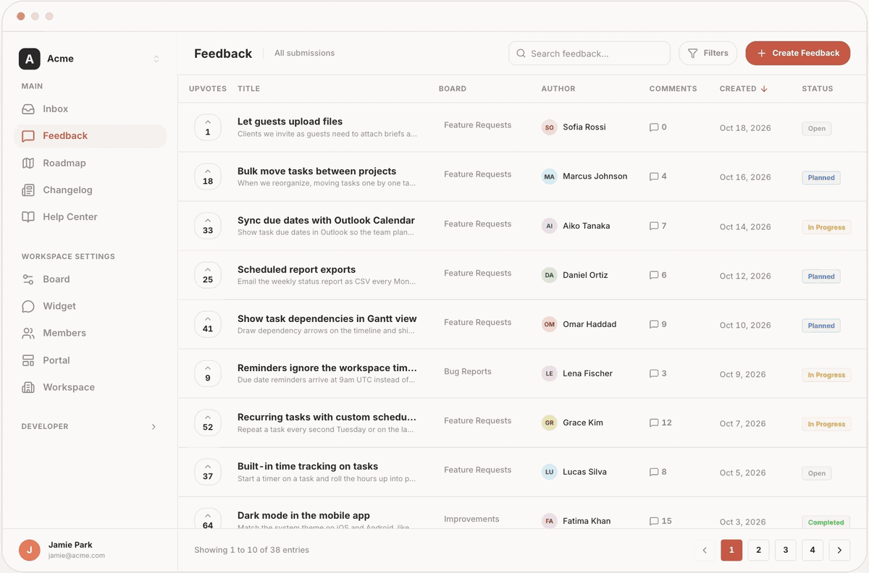Screen dimensions: 869x573
Task: Go to the Roadmap page
Action: pyautogui.click(x=90, y=163)
